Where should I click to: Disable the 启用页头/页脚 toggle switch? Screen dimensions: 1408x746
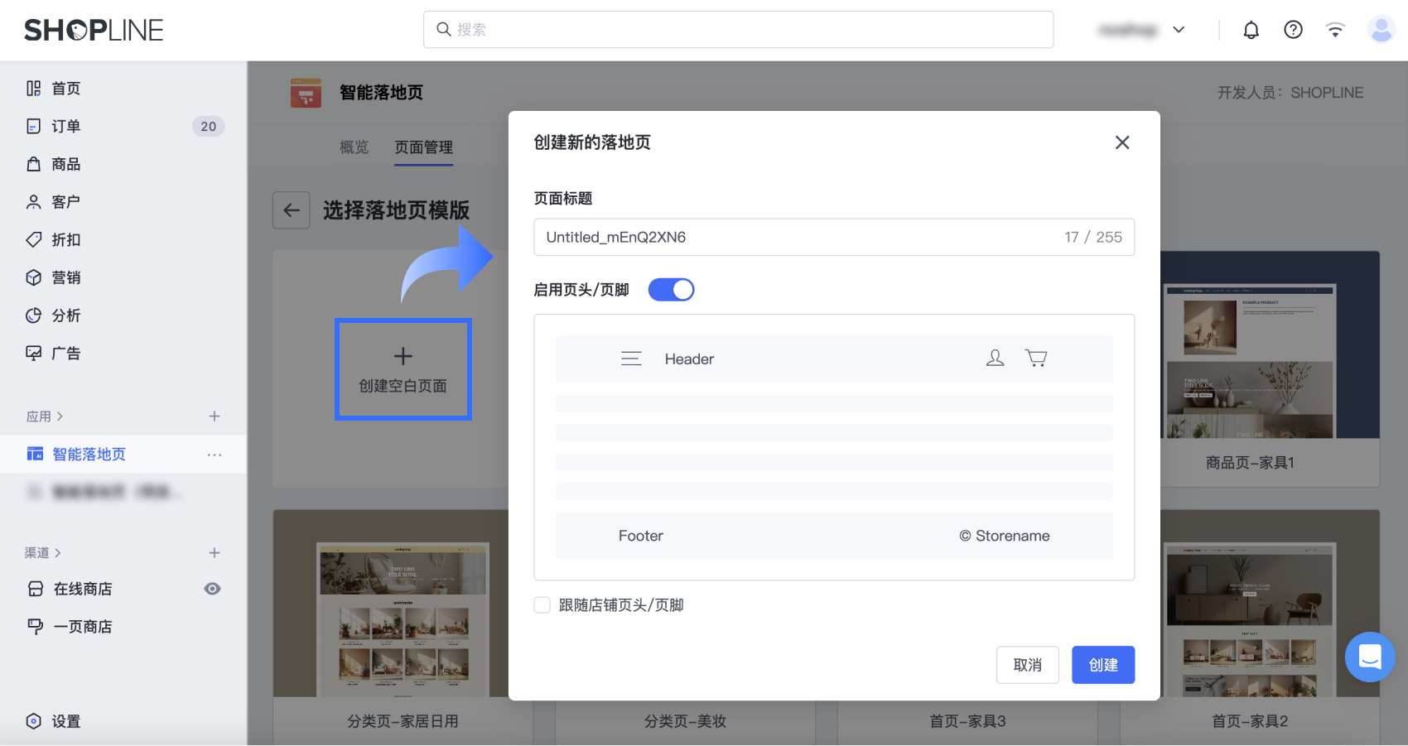pos(671,290)
